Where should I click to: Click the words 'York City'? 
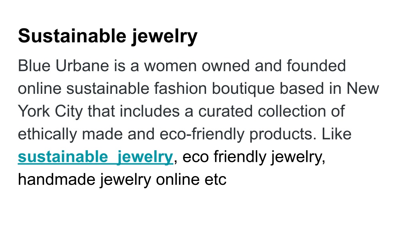(x=50, y=112)
